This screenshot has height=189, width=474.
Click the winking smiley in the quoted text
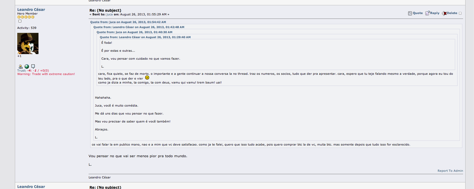147,78
